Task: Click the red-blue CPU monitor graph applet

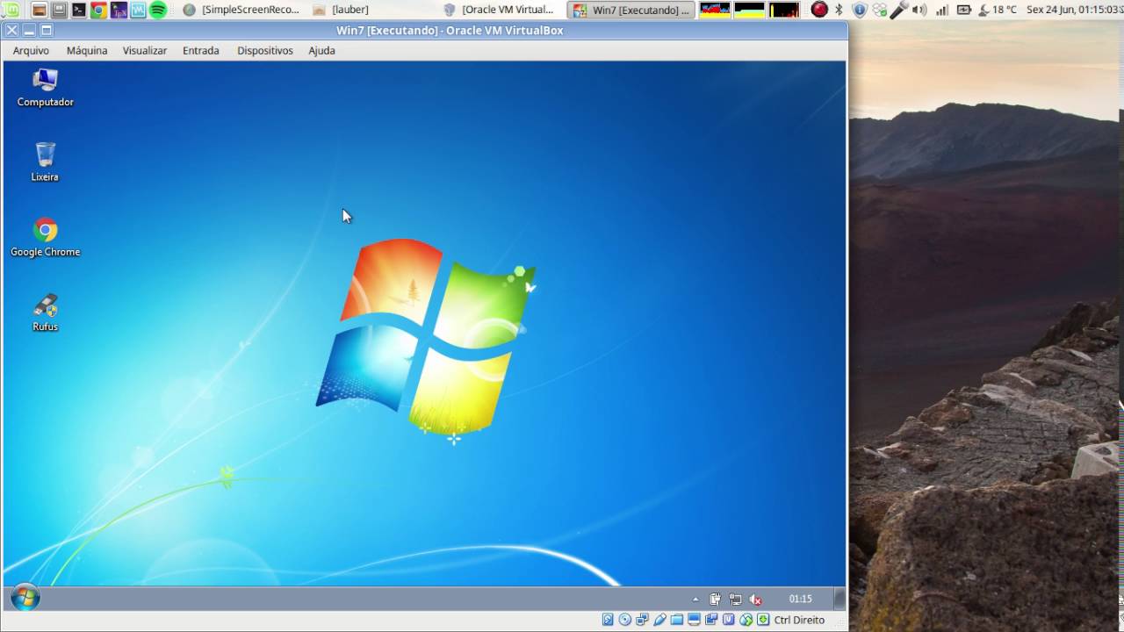Action: coord(715,11)
